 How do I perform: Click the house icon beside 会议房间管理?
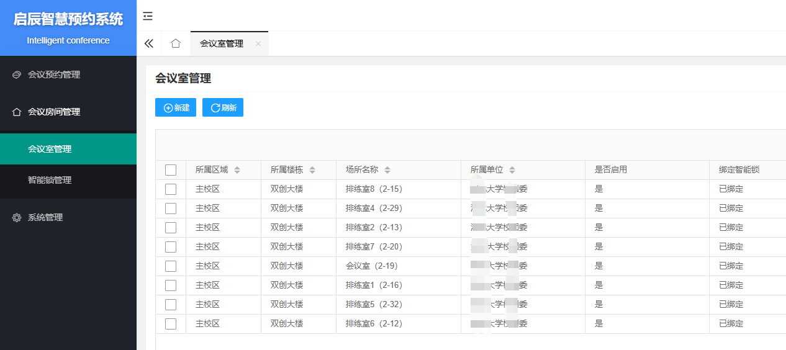[x=17, y=112]
